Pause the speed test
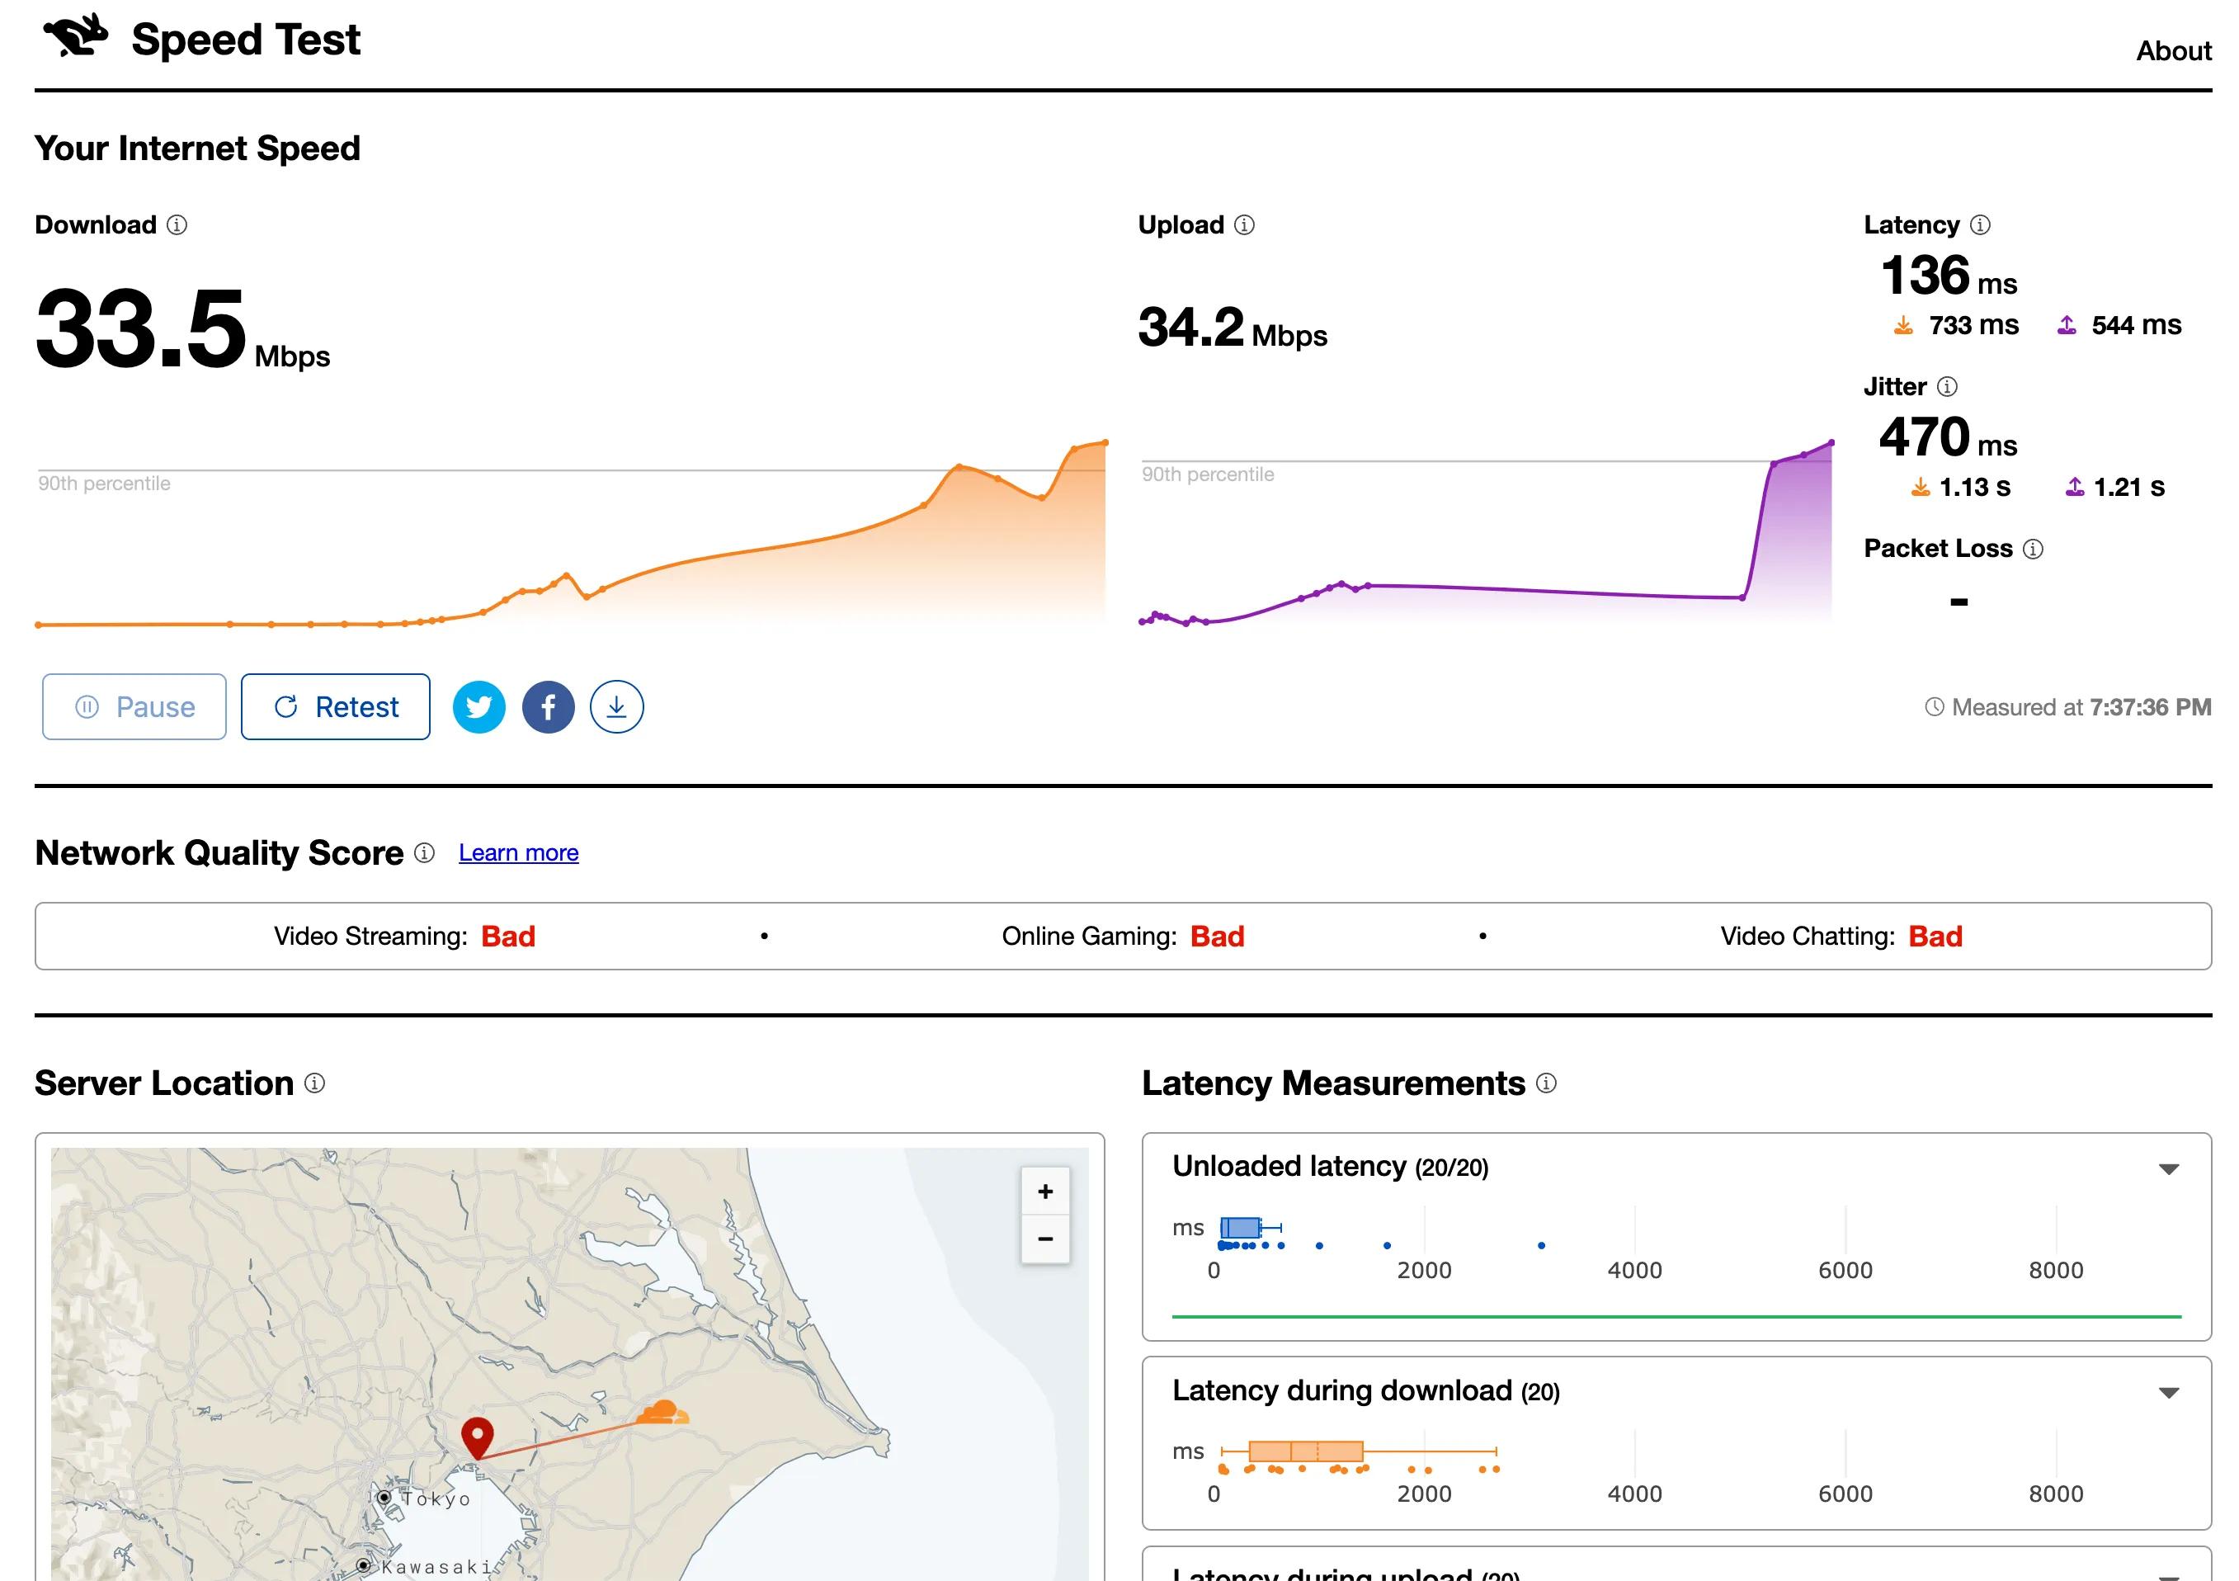Screen dimensions: 2239x1581 [x=134, y=707]
